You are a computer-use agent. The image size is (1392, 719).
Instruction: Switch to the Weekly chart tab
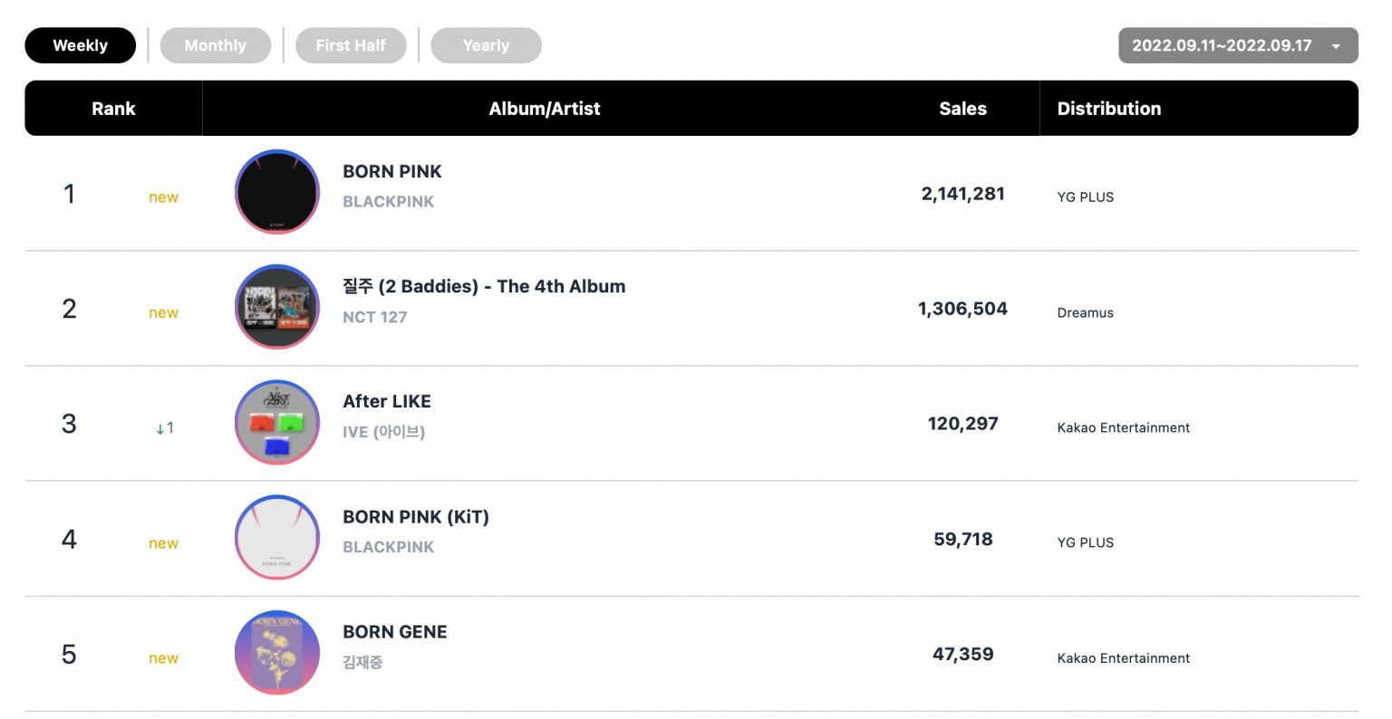(x=80, y=45)
